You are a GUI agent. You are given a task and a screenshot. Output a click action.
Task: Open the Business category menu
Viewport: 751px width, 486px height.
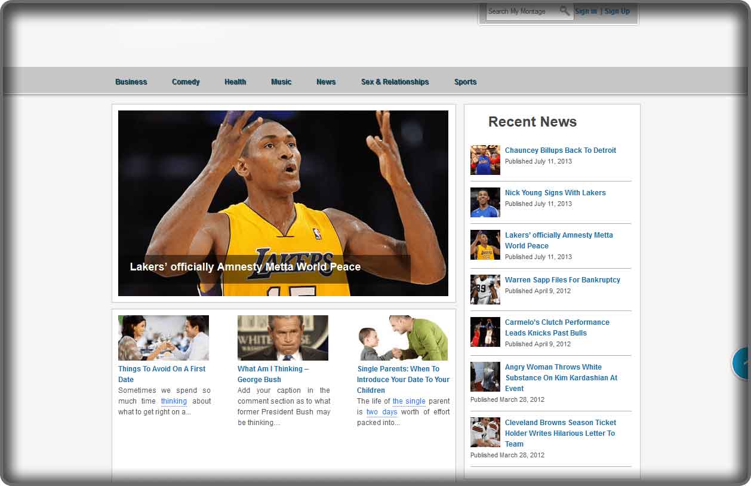pos(131,82)
